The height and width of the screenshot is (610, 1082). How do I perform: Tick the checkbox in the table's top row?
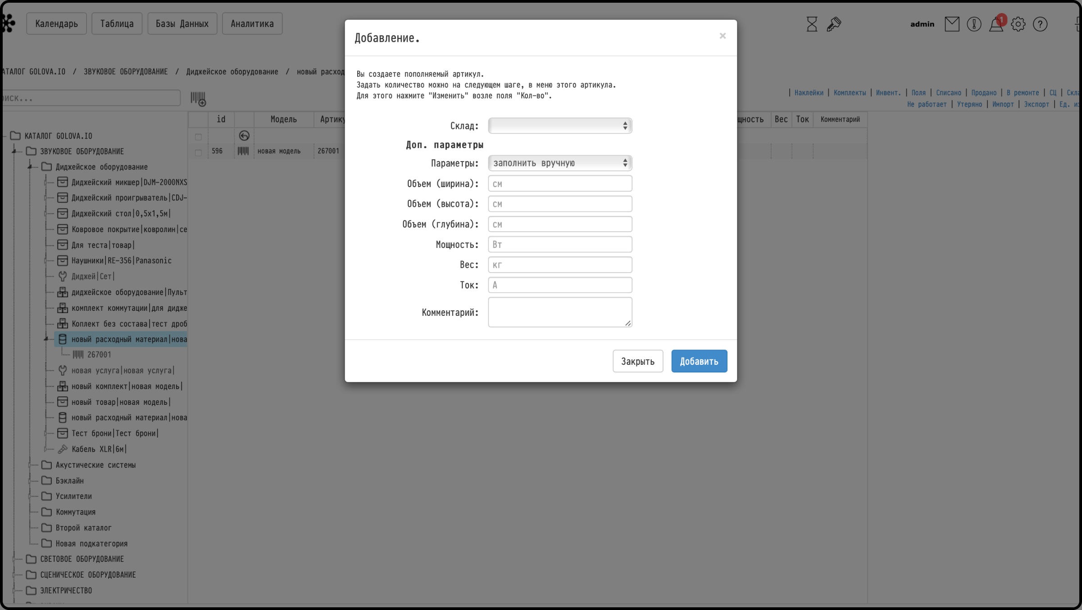click(x=198, y=137)
